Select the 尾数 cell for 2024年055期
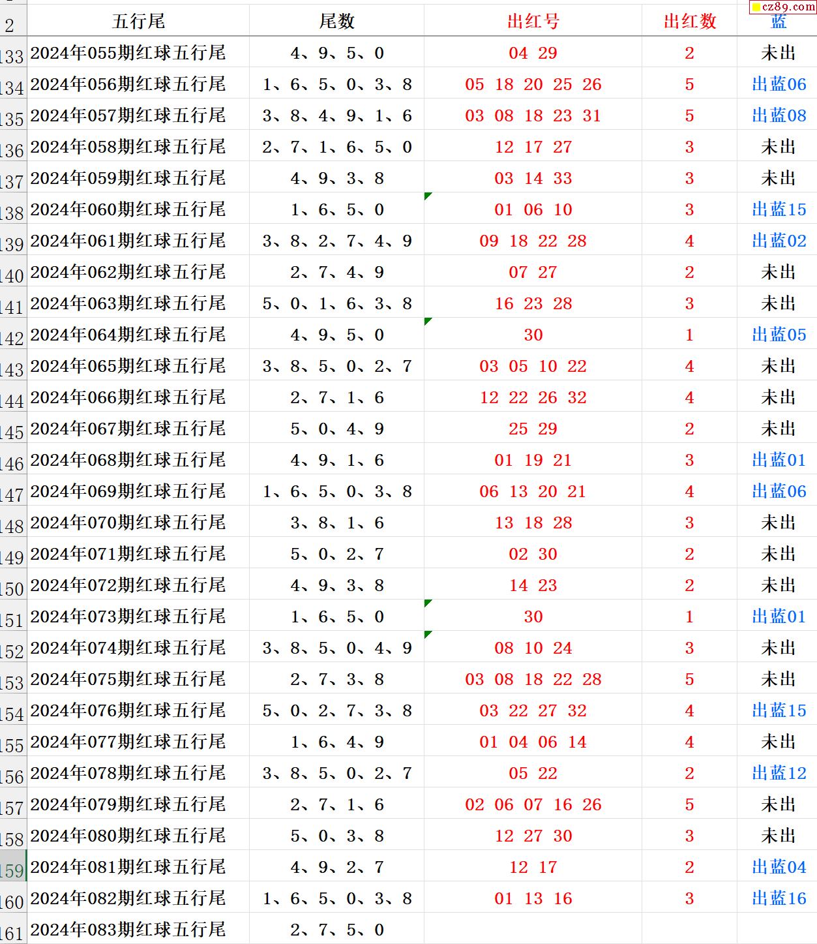817x944 pixels. coord(336,53)
